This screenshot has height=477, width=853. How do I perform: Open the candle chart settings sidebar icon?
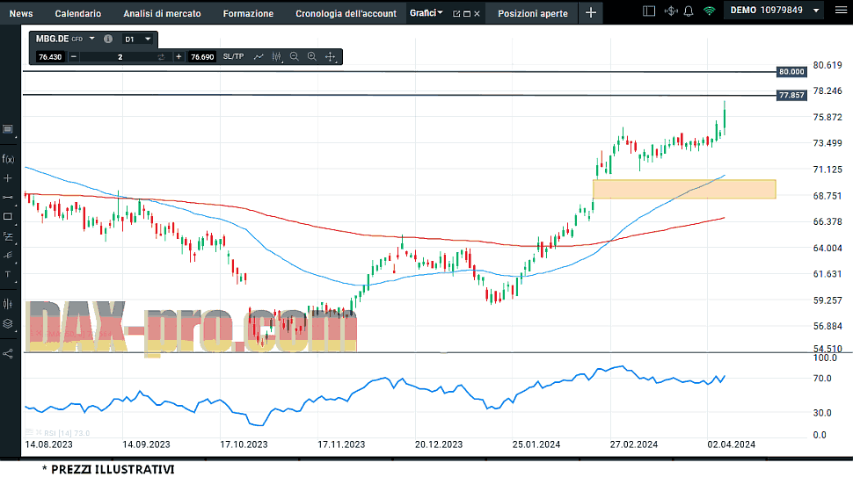click(8, 304)
